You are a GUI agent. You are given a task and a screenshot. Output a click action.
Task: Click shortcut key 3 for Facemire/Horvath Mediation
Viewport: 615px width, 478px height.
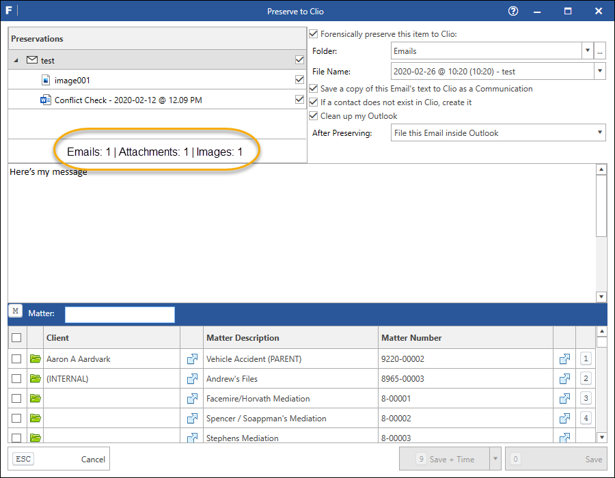click(586, 397)
